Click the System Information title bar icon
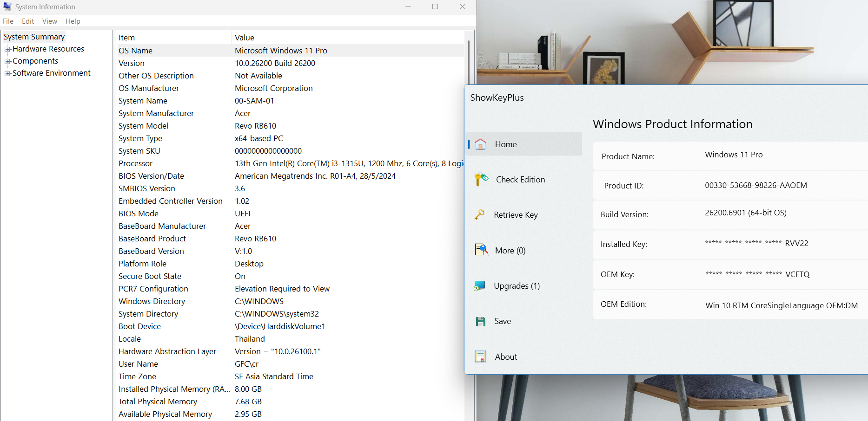Viewport: 868px width, 421px height. [x=7, y=6]
